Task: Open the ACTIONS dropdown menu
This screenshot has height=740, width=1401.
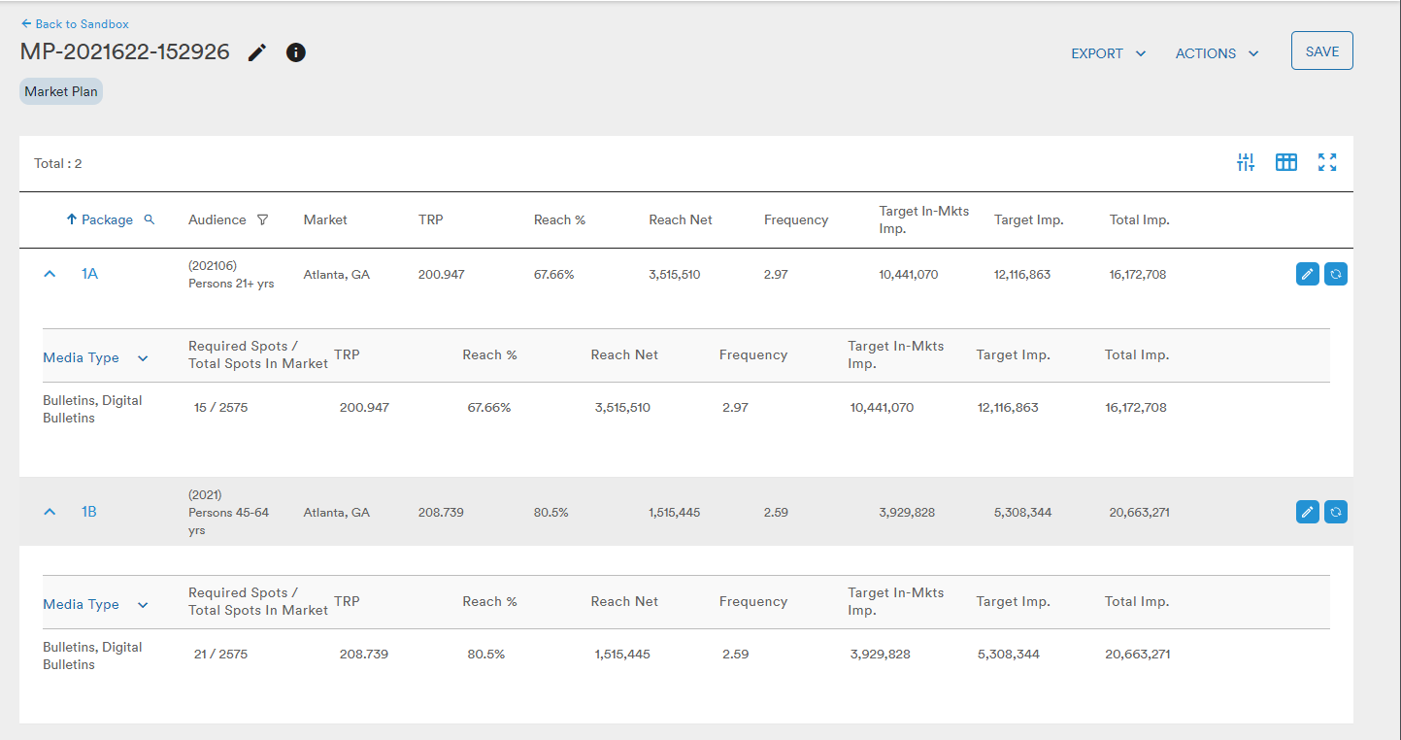Action: 1218,53
